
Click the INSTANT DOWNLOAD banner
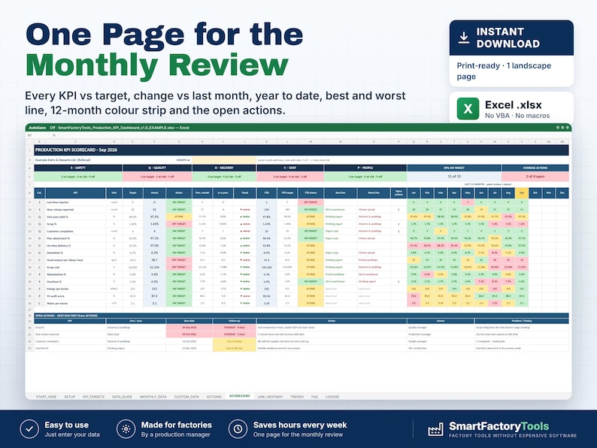click(511, 38)
